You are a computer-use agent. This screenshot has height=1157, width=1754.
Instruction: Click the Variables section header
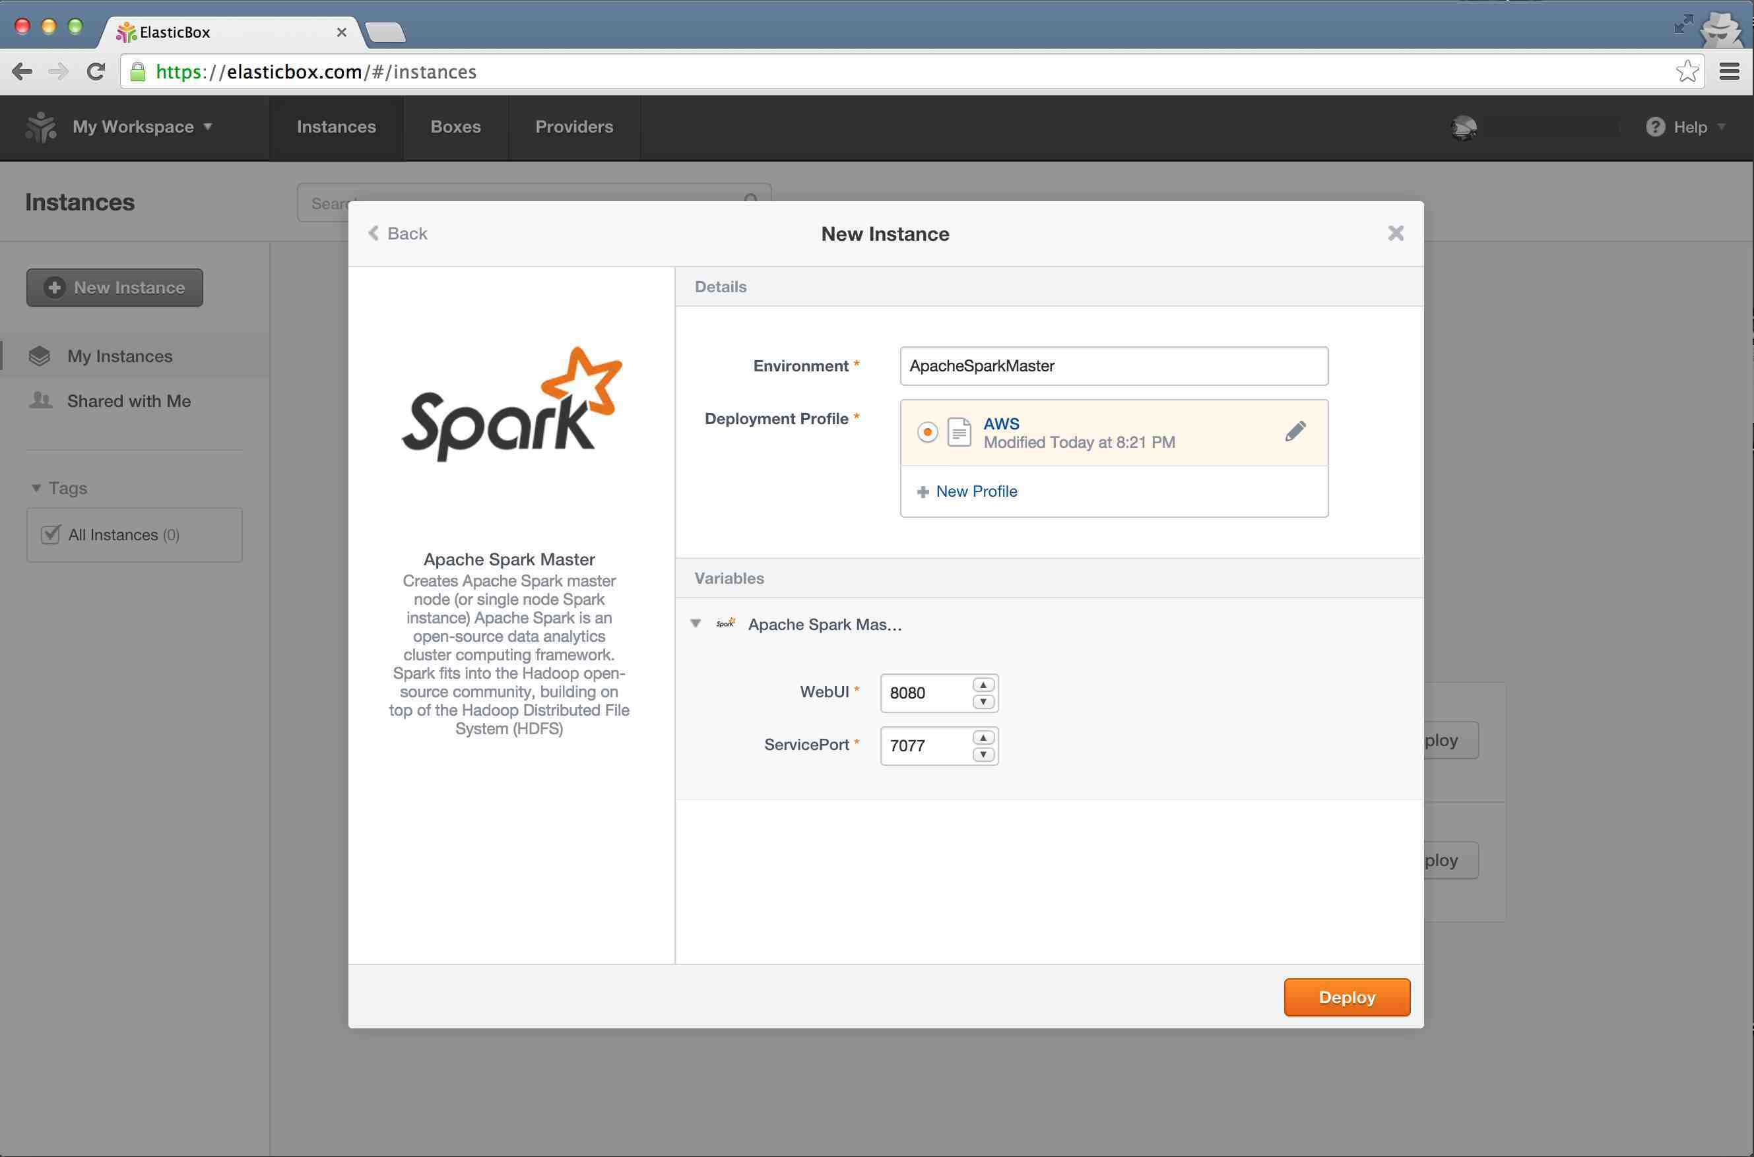tap(1049, 578)
